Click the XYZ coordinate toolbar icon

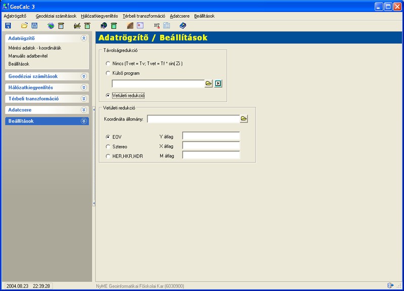pos(157,26)
